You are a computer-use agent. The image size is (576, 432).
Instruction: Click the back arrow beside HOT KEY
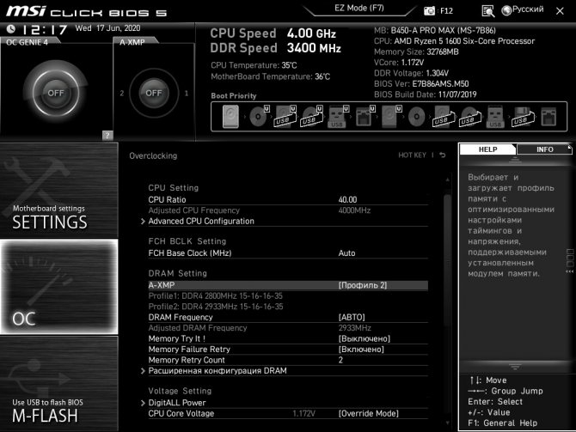[x=443, y=155]
